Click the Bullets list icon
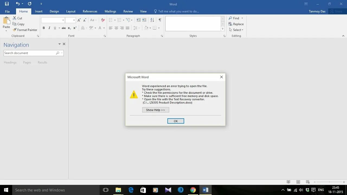 click(x=111, y=20)
